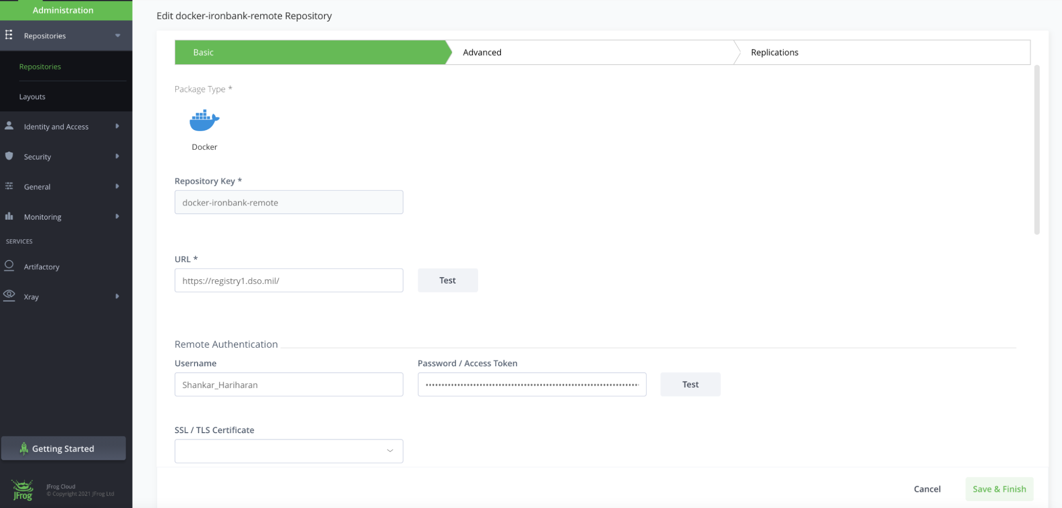
Task: Click the Identity and Access person icon
Action: [x=9, y=126]
